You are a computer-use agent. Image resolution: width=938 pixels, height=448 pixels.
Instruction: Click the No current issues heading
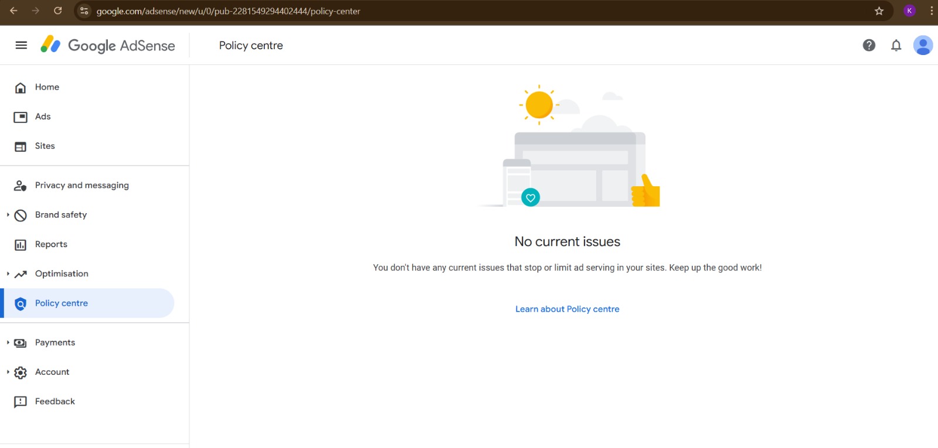567,241
